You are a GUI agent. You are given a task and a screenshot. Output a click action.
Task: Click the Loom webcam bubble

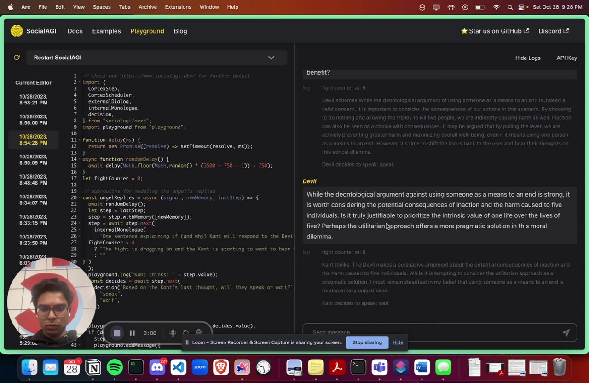coord(52,303)
